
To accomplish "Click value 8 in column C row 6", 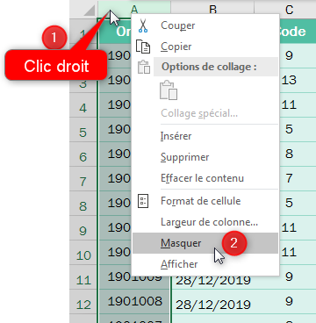I will tap(289, 154).
